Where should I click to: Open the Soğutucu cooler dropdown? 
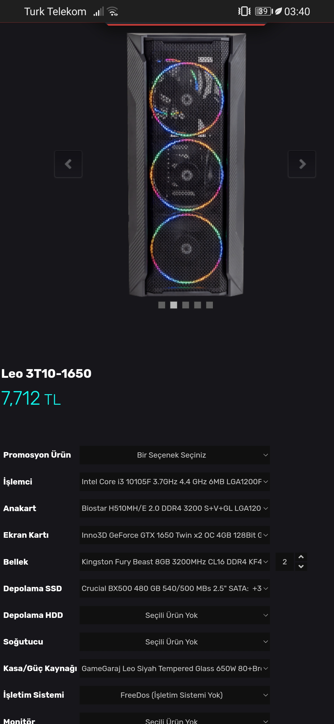tap(175, 642)
